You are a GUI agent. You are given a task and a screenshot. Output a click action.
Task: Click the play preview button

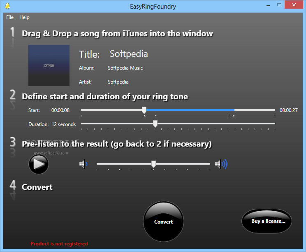(x=39, y=164)
